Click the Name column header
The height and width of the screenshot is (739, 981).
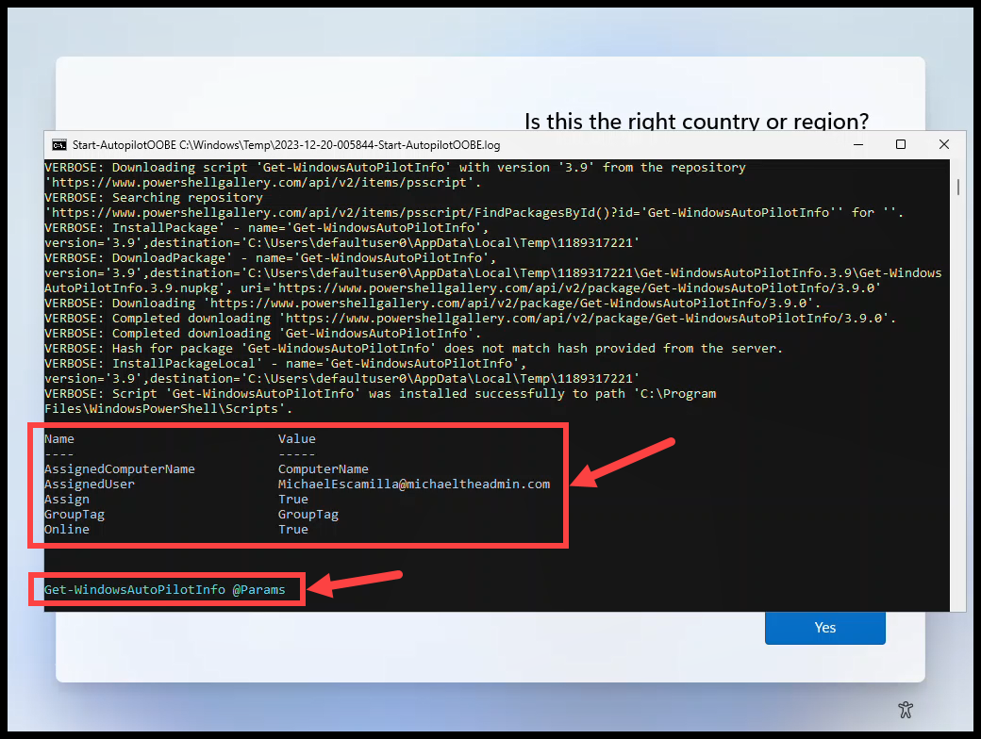click(58, 439)
